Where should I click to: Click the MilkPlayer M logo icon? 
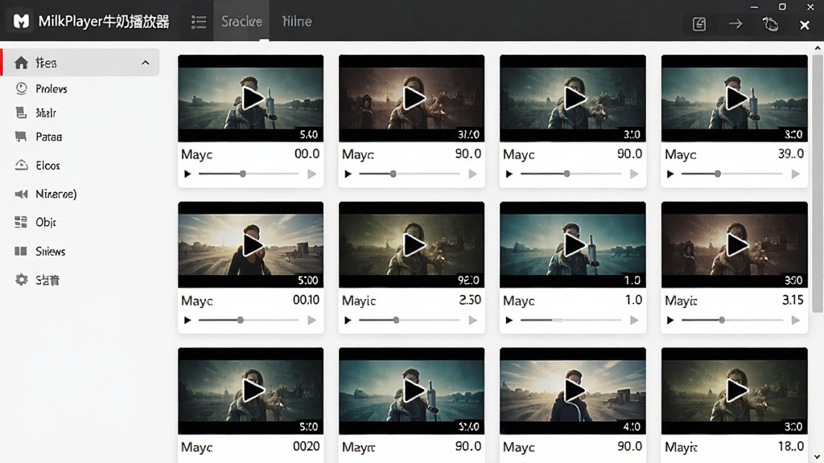point(21,22)
